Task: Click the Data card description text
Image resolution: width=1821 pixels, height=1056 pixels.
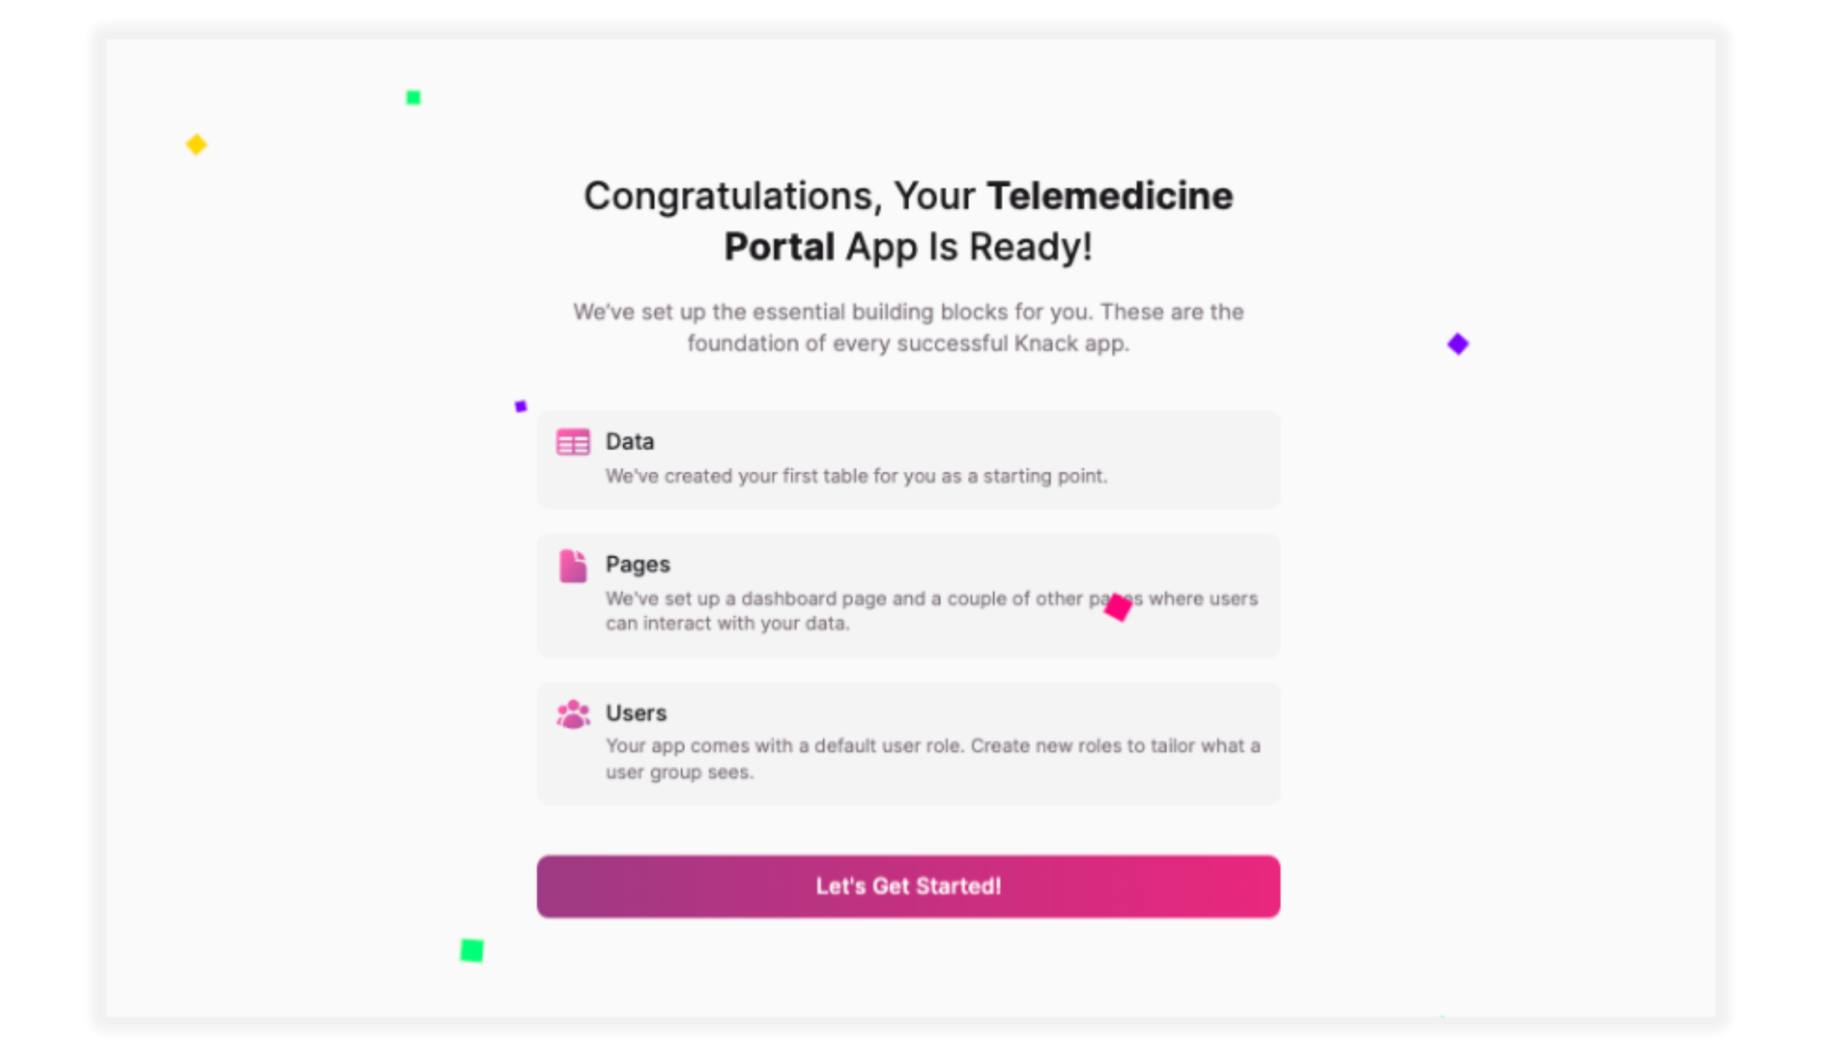Action: coord(856,476)
